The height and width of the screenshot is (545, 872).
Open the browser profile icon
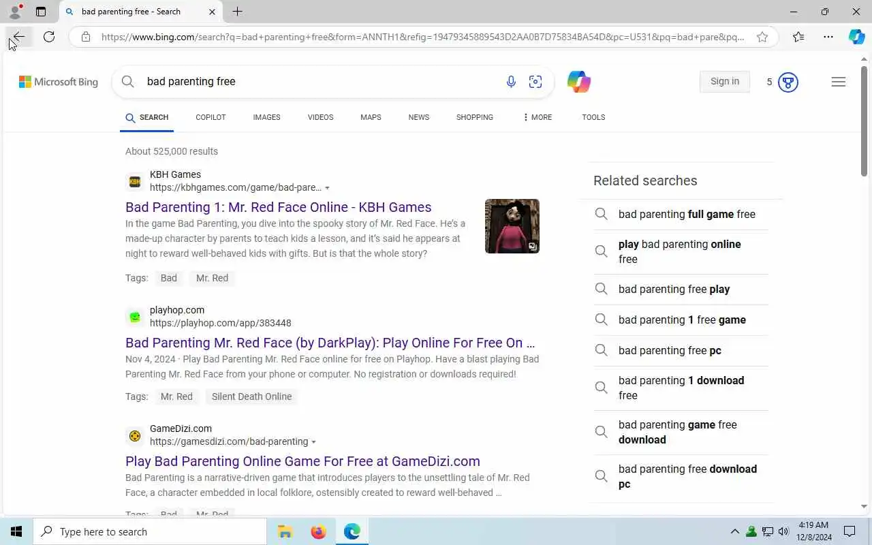click(14, 12)
